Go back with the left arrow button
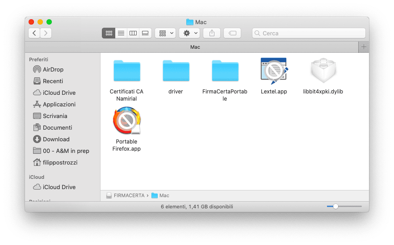 coord(34,33)
